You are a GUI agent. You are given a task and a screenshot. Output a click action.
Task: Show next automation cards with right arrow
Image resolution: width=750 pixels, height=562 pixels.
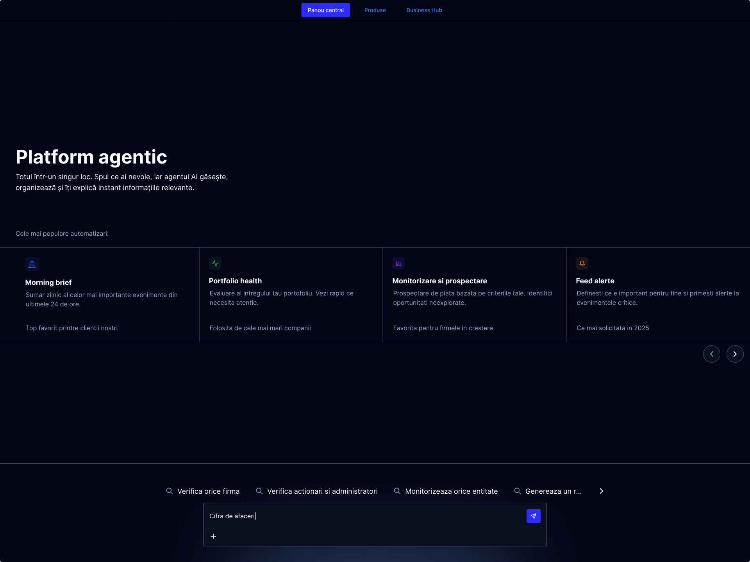(735, 354)
